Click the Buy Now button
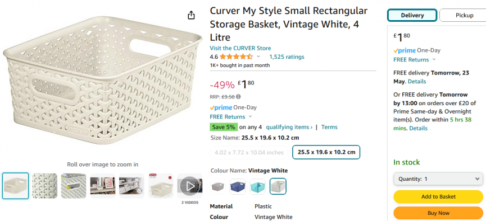 [438, 213]
